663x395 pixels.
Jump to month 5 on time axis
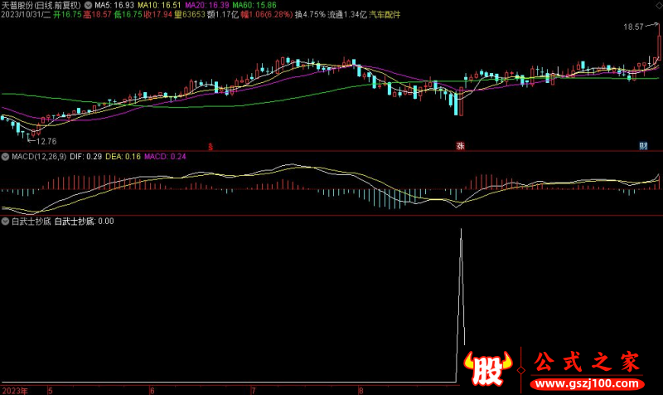(50, 390)
